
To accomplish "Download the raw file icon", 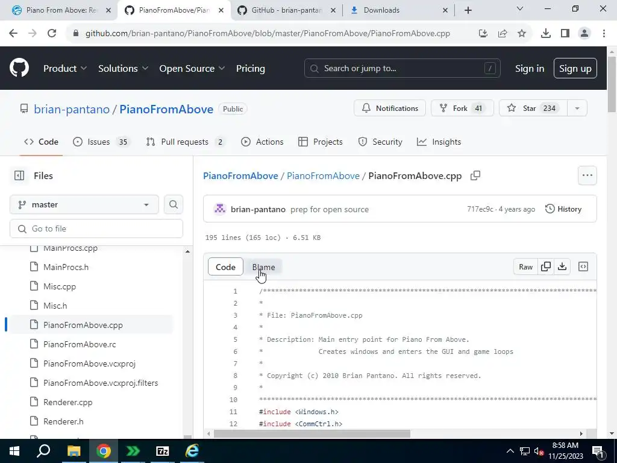I will point(562,267).
